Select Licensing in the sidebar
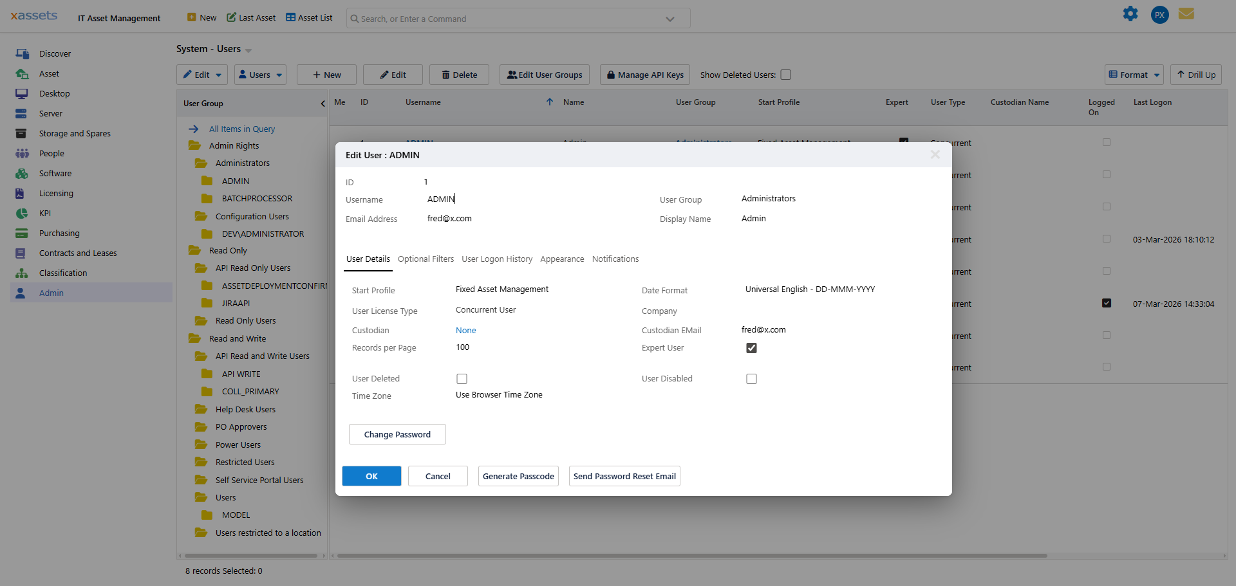Viewport: 1236px width, 586px height. pyautogui.click(x=57, y=193)
